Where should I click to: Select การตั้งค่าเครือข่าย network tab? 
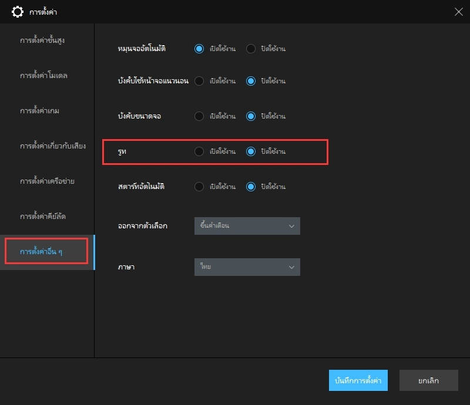point(47,181)
